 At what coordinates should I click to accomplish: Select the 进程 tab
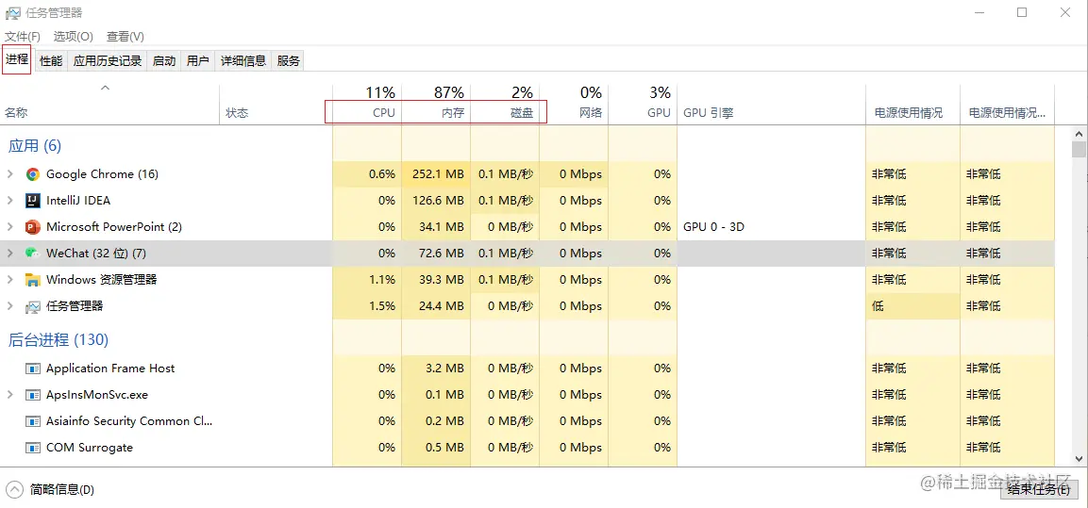point(17,60)
